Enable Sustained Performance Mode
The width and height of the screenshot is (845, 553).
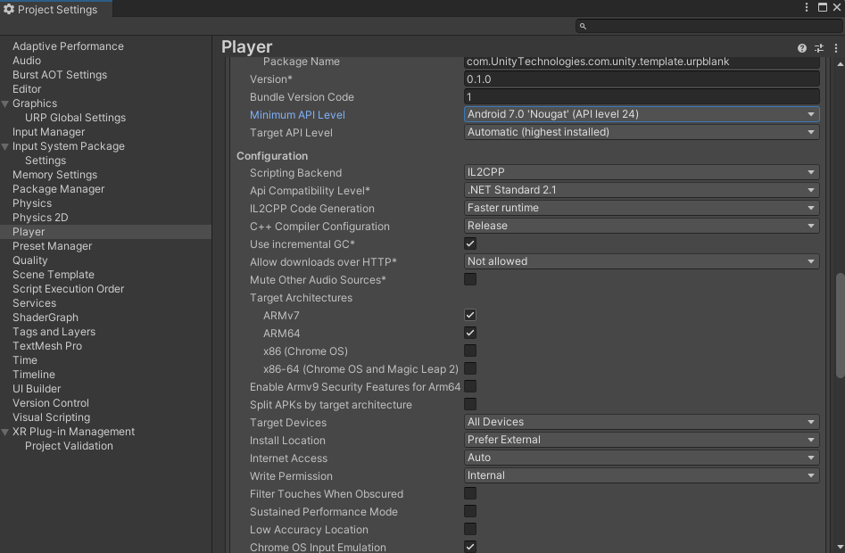point(470,511)
